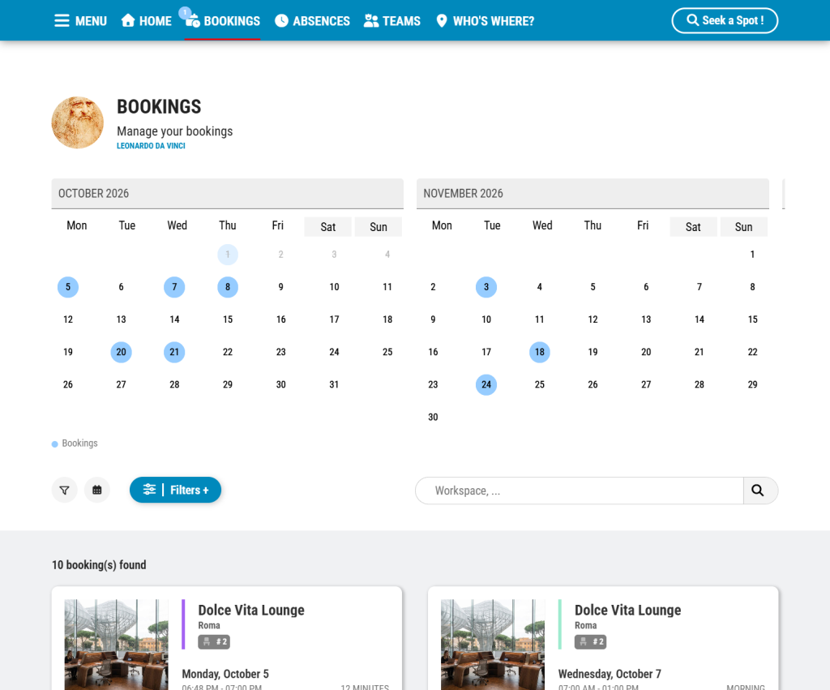
Task: Focus the Workspace search field
Action: (x=579, y=491)
